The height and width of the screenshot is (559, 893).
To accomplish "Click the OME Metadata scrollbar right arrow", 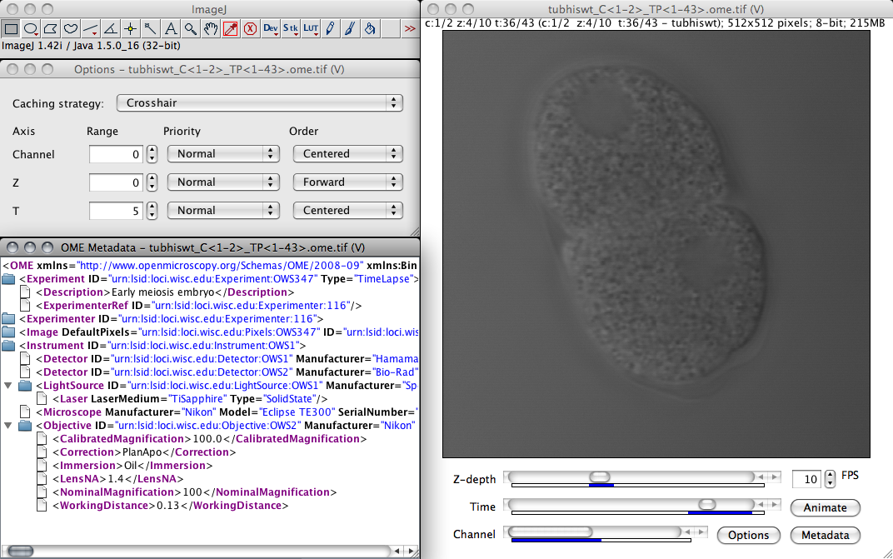I will tap(410, 551).
